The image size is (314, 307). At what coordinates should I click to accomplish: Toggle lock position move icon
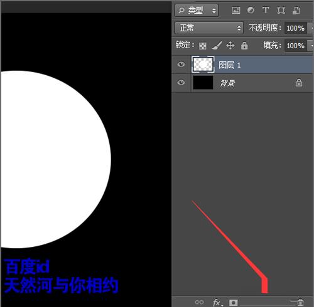pos(230,46)
